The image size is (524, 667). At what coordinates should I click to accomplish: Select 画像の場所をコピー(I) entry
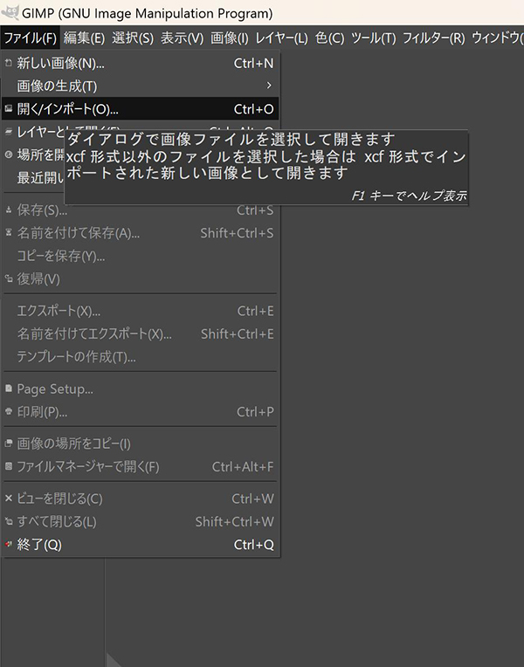coord(140,444)
